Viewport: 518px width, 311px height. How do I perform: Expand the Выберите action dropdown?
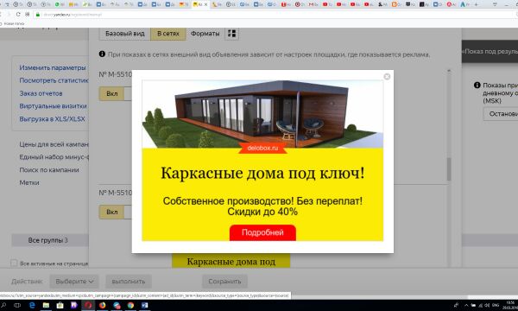tap(74, 282)
